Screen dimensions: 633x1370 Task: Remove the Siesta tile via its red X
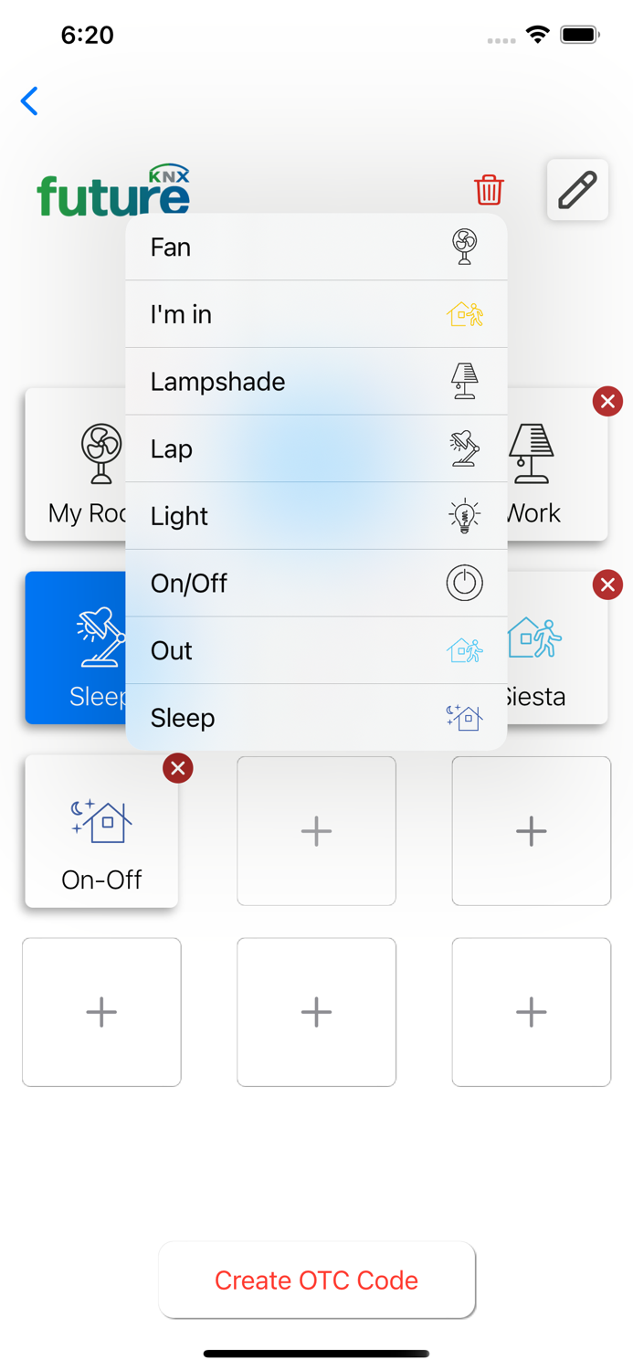[607, 585]
